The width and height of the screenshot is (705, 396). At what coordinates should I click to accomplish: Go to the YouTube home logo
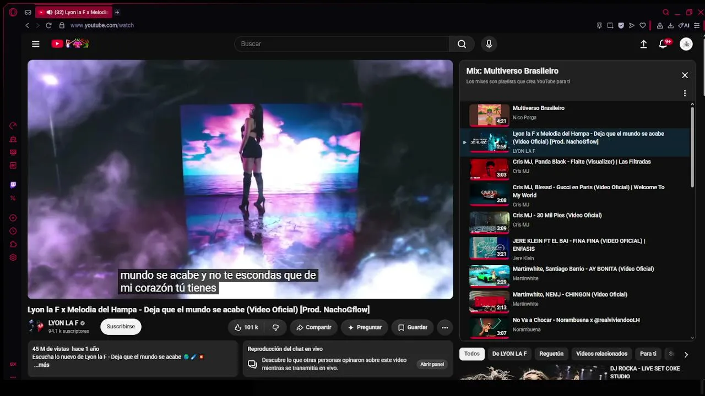[x=70, y=44]
